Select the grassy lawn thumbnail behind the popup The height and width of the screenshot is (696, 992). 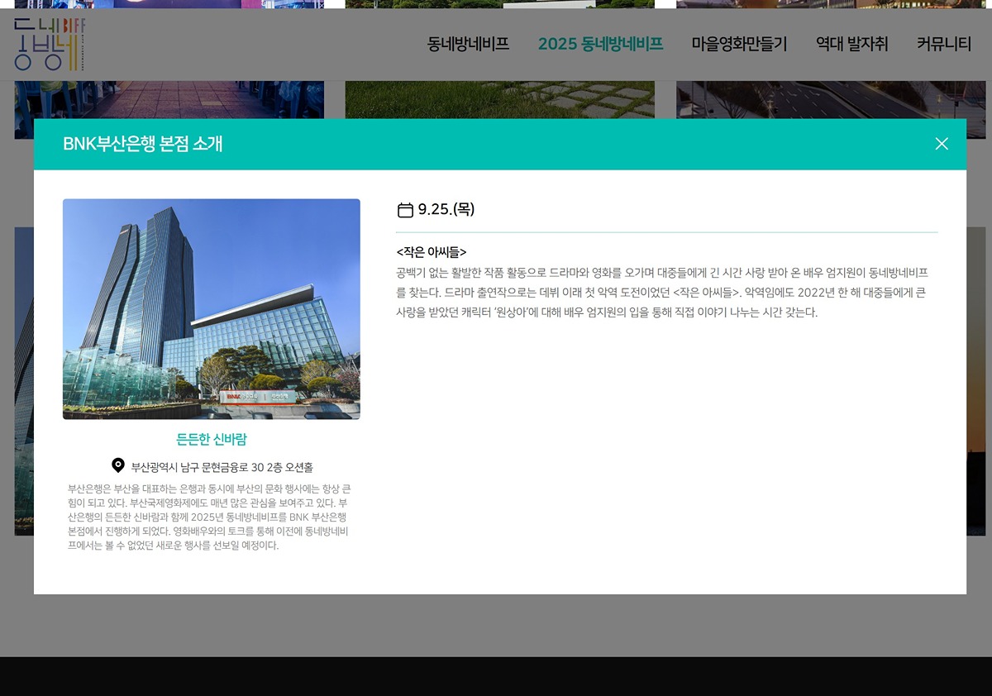(x=499, y=99)
